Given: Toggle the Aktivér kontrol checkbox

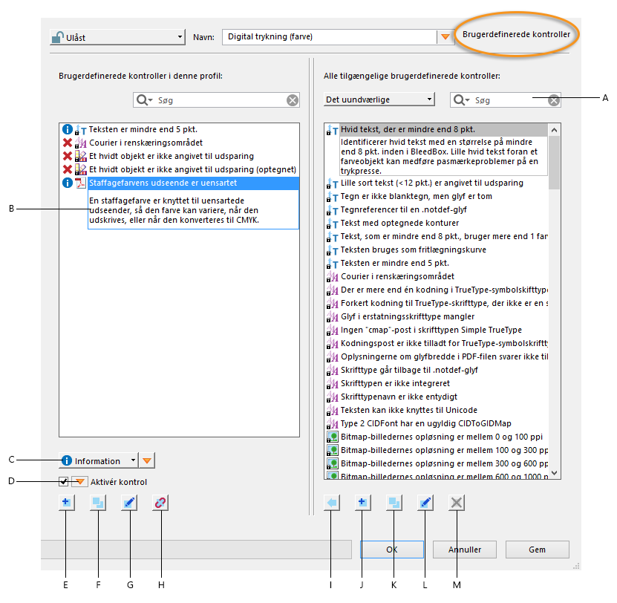Looking at the screenshot, I should (63, 481).
